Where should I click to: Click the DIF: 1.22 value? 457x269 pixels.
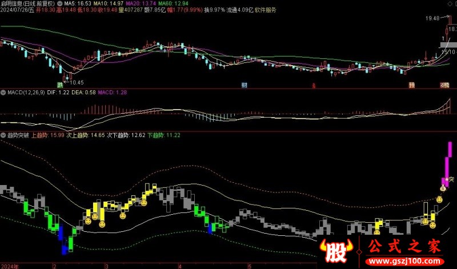(58, 93)
